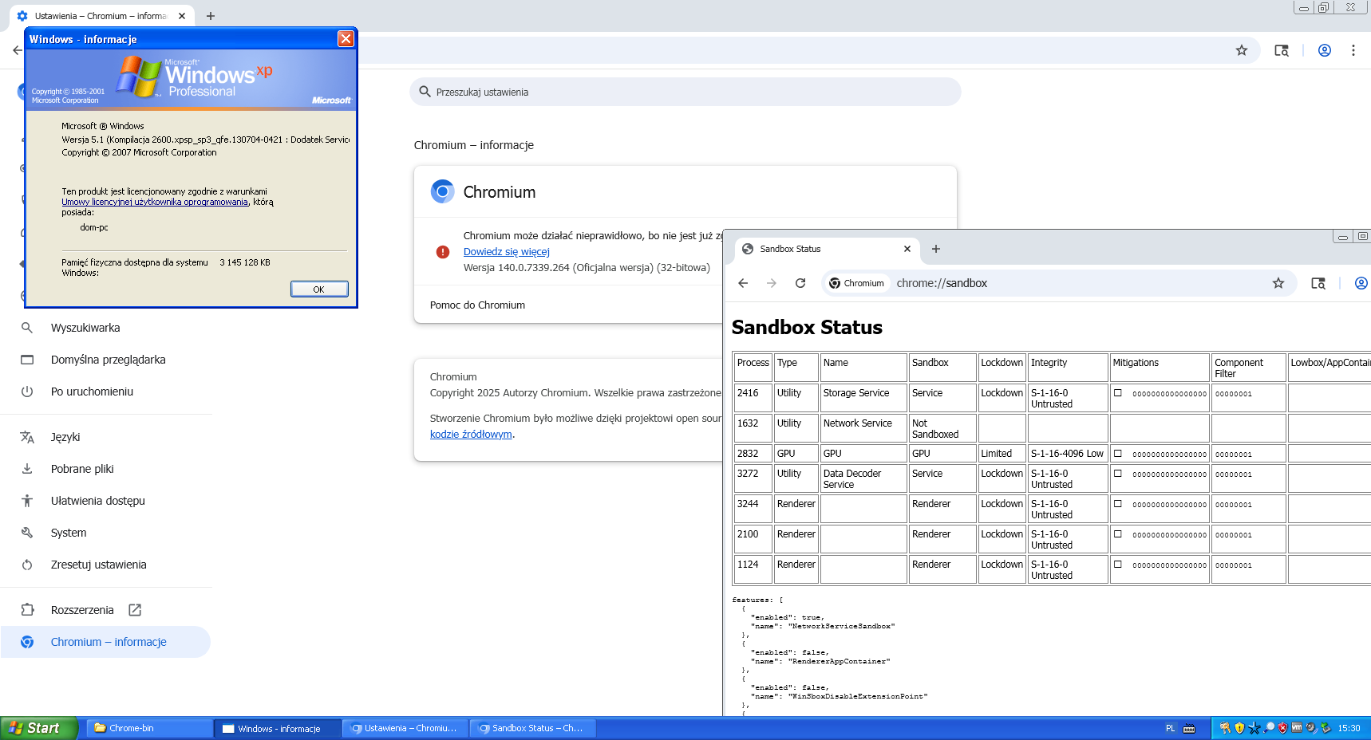The width and height of the screenshot is (1371, 740).
Task: Click the Sandbox Status page heading
Action: (807, 328)
